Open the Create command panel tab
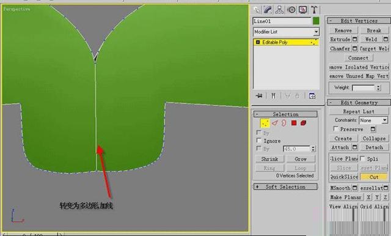The width and height of the screenshot is (391, 236). [257, 10]
